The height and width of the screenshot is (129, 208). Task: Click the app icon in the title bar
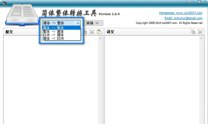[x=4, y=4]
